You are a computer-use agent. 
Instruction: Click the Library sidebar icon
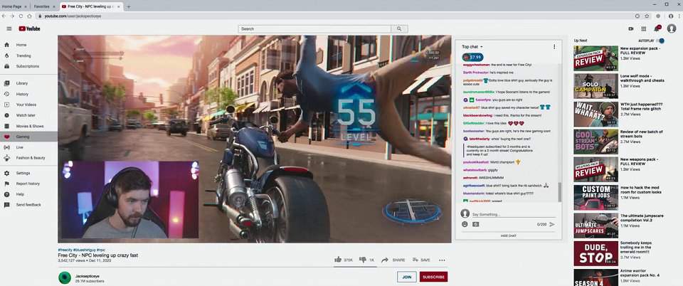pos(6,83)
